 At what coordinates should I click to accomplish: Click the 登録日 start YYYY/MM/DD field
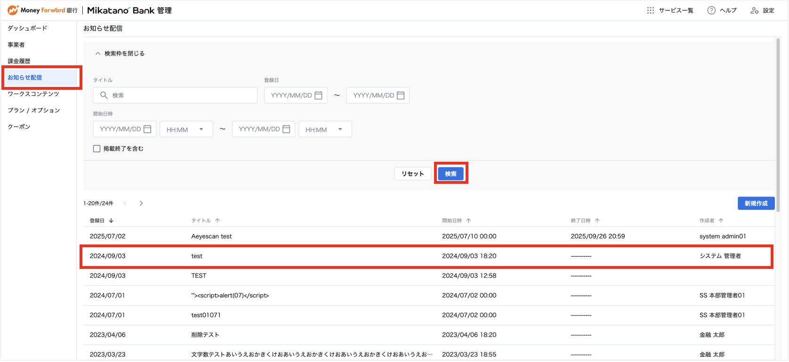(296, 95)
